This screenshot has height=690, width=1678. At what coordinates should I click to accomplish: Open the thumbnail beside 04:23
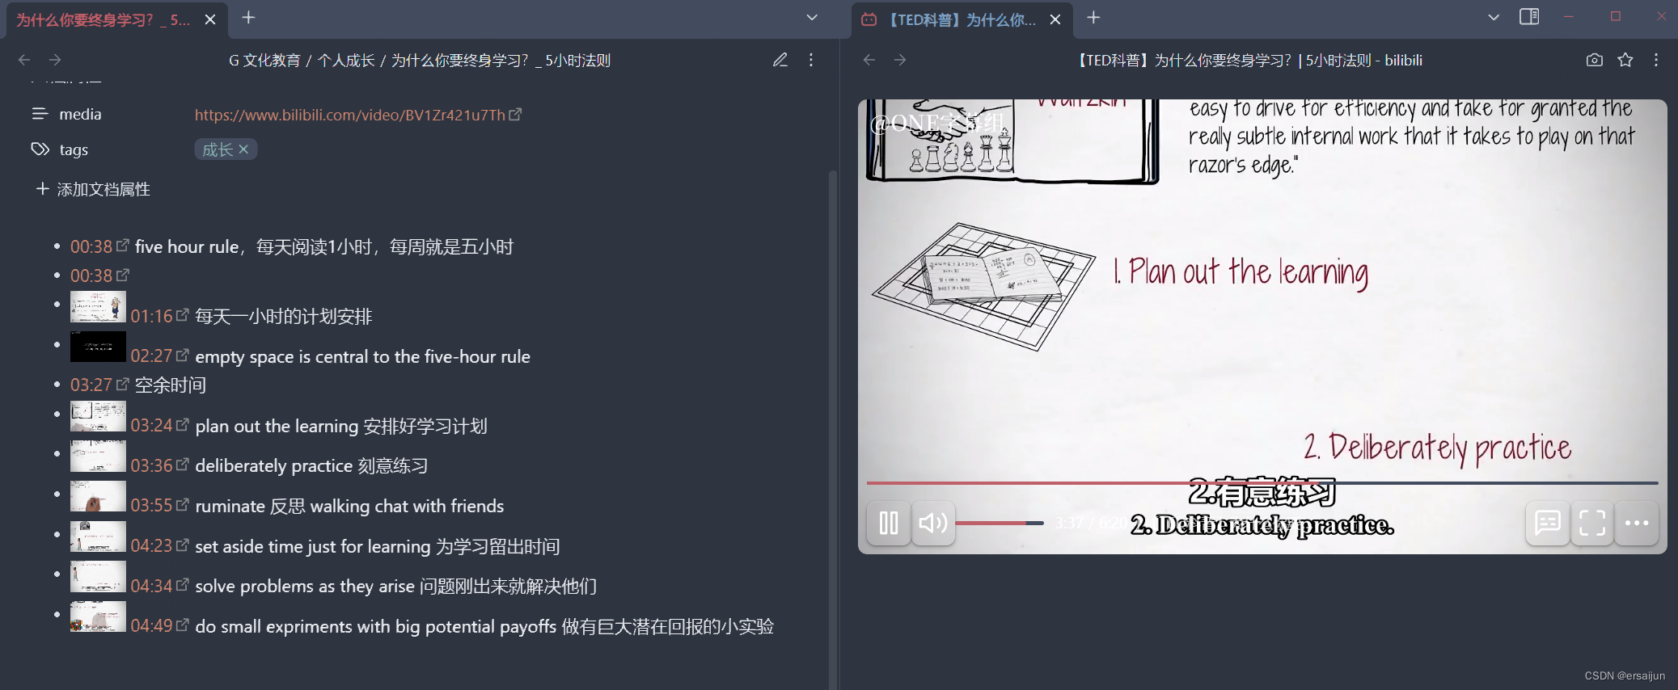(x=98, y=536)
